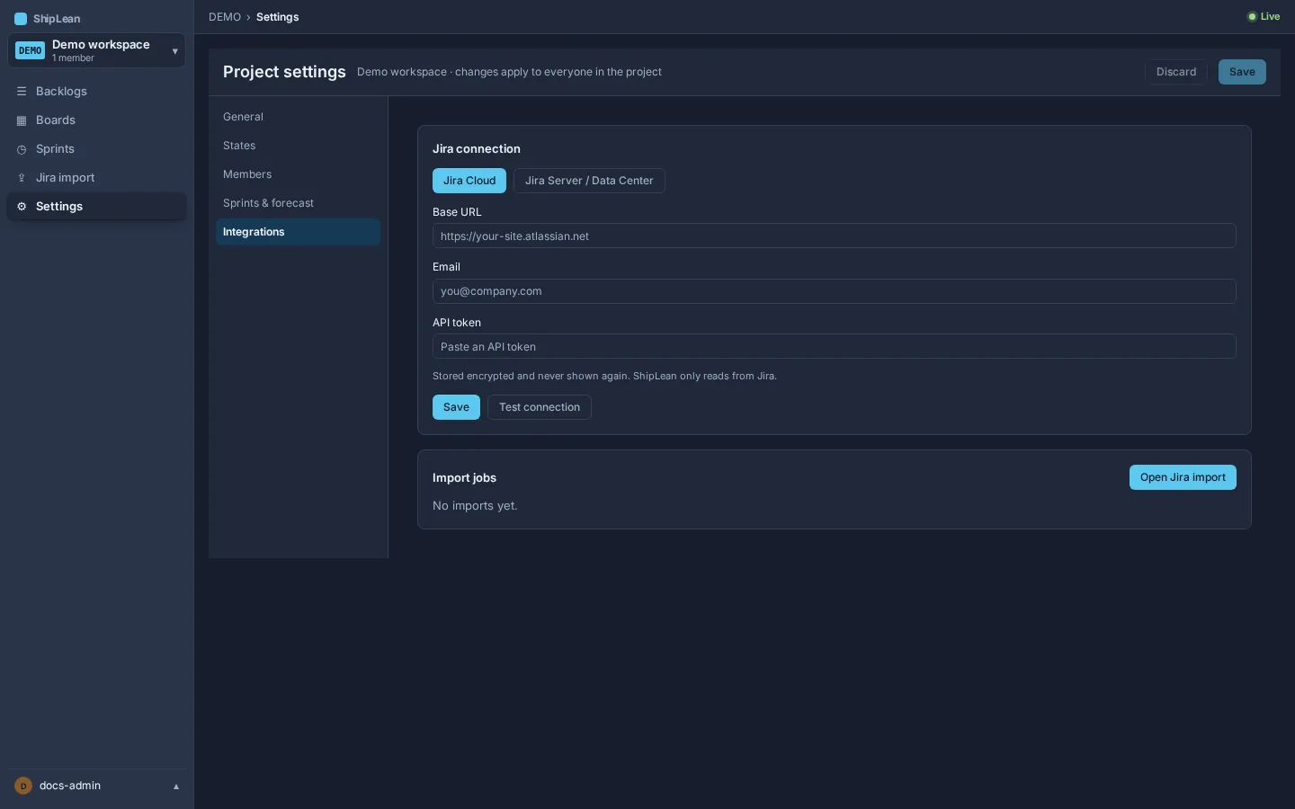Click the ShipLean logo icon
The width and height of the screenshot is (1295, 809).
pos(21,19)
